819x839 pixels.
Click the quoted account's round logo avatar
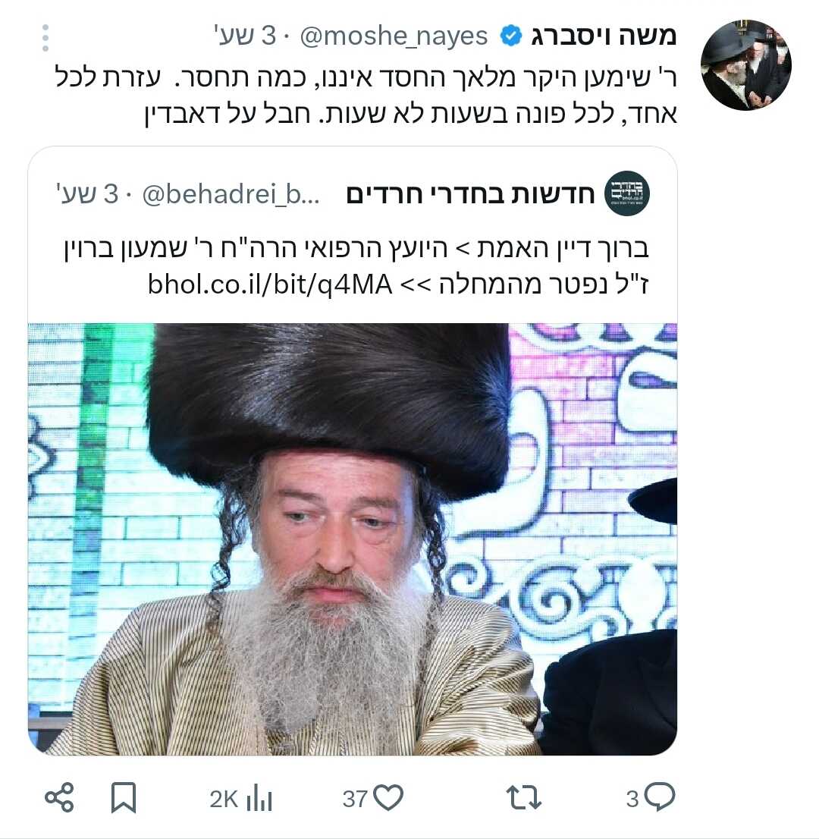[x=627, y=193]
